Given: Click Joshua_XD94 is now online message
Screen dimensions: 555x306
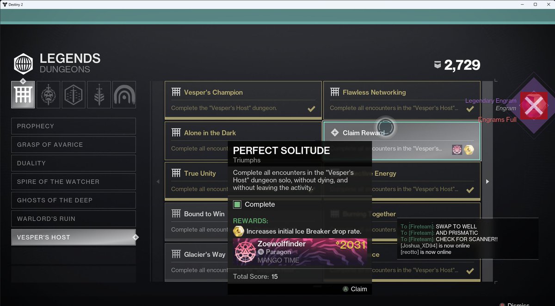Looking at the screenshot, I should [435, 246].
